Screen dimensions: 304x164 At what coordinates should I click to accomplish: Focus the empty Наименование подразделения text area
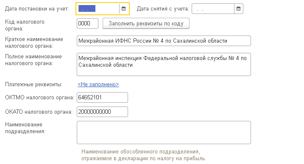pyautogui.click(x=164, y=133)
